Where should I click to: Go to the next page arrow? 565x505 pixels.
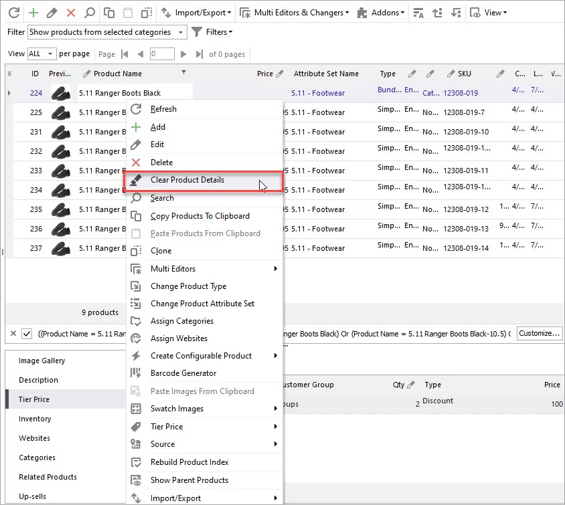point(183,54)
